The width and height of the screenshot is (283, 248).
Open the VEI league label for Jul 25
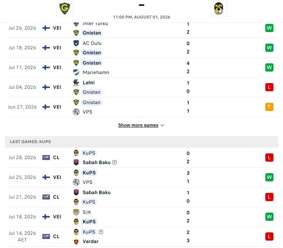[x=57, y=177]
